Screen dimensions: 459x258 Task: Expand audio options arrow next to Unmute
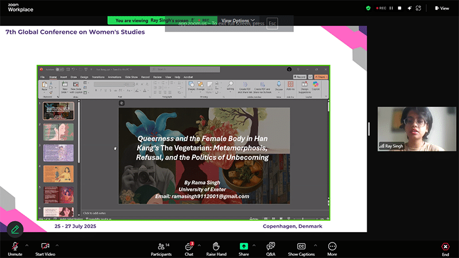[x=26, y=245]
